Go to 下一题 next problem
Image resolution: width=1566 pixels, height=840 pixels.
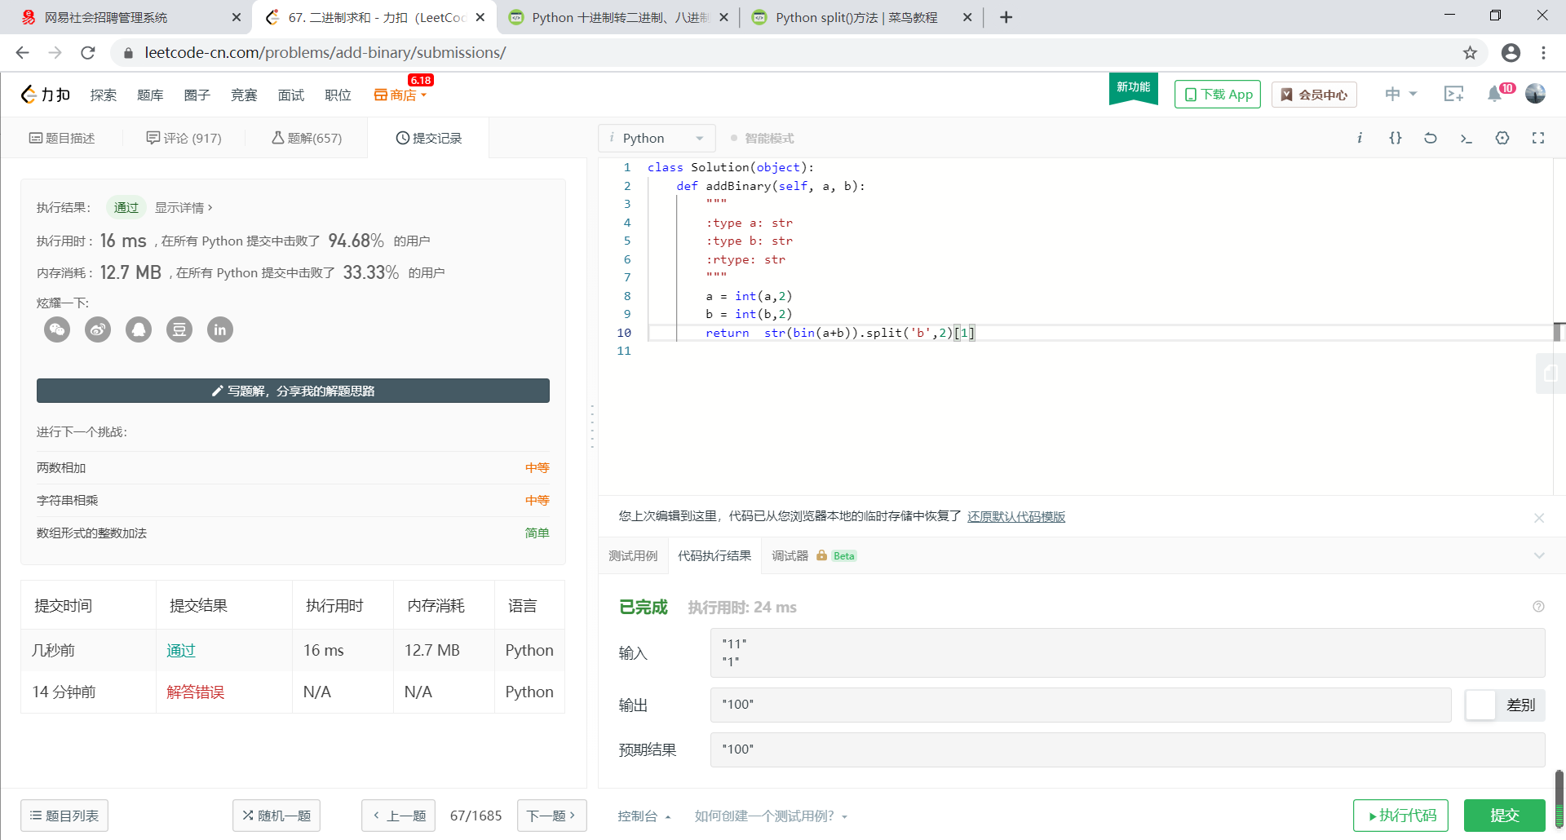[x=551, y=816]
